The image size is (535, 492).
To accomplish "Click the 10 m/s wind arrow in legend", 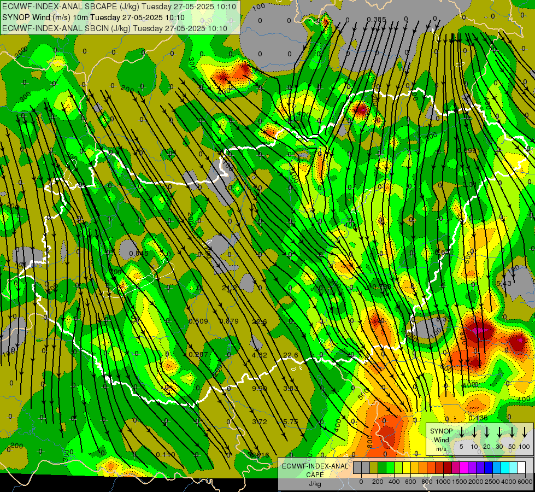I will tap(474, 432).
